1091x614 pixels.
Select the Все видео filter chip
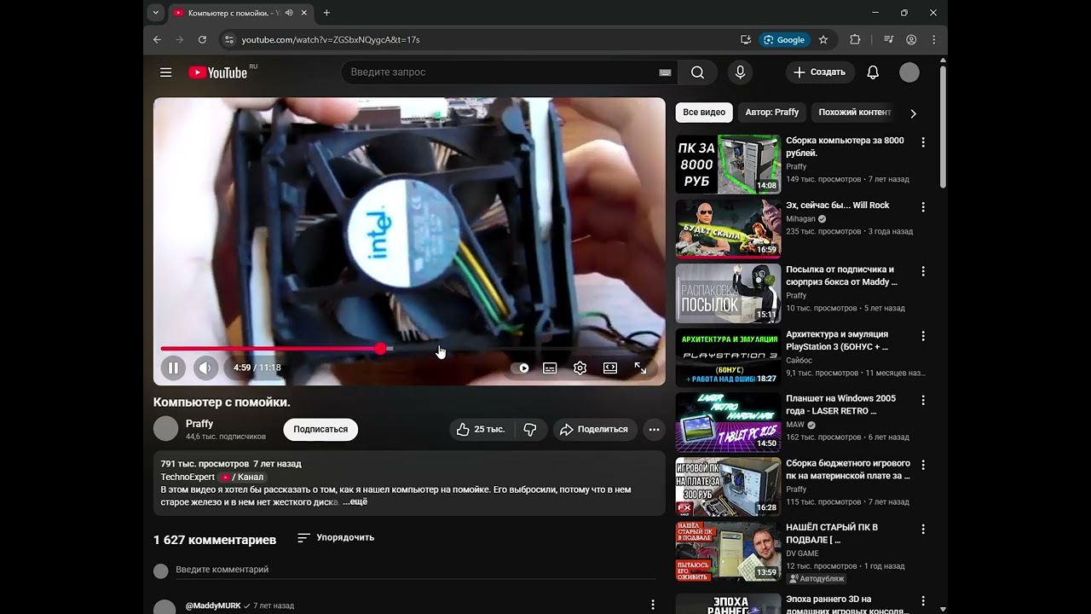click(x=704, y=113)
